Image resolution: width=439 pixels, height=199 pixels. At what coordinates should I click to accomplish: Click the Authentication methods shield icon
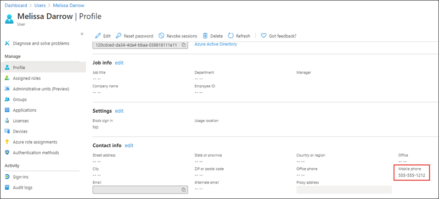coord(7,153)
